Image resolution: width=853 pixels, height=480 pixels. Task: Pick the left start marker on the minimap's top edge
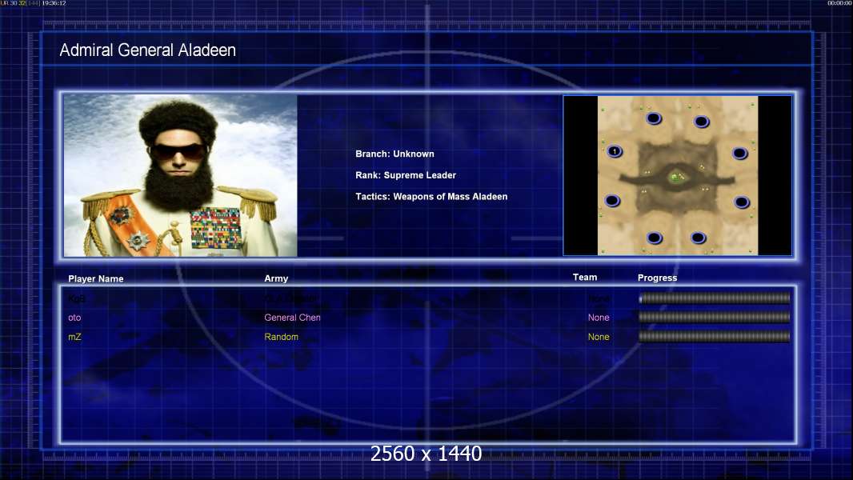coord(654,118)
